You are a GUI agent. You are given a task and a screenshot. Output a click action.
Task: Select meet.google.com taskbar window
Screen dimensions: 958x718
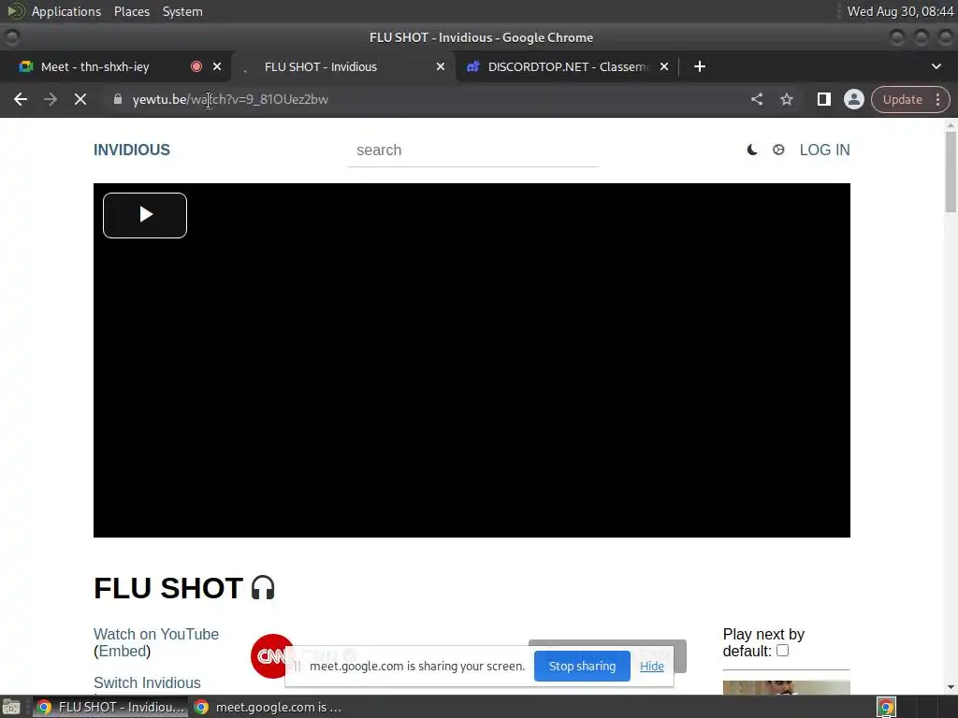[x=268, y=707]
